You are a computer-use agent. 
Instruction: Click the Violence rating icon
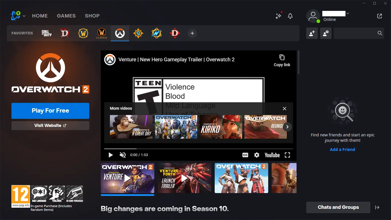[x=57, y=194]
